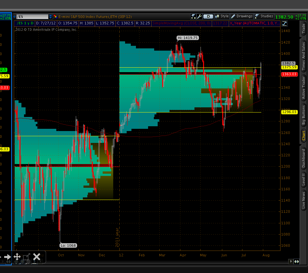
Task: Click the 1363.03 red price label
Action: [289, 74]
